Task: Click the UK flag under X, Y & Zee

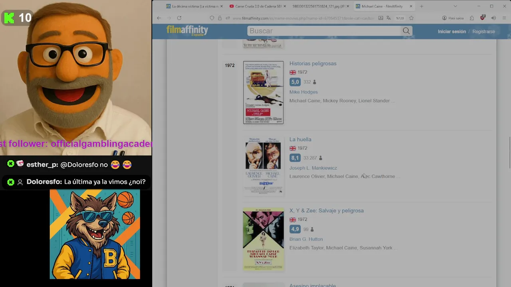Action: [x=293, y=219]
